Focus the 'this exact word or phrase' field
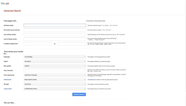This screenshot has height=106, width=186. pyautogui.click(x=55, y=30)
